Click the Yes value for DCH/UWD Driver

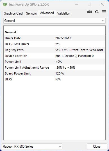coord(57,44)
